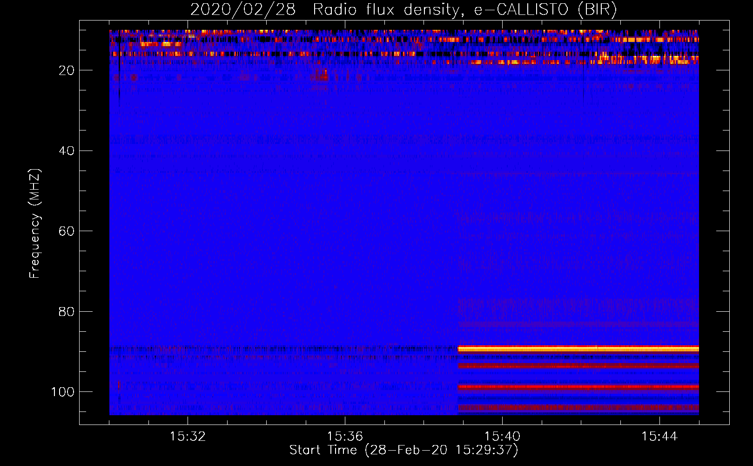
Task: Click the 'Frequency (MHZ)' y-axis label
Action: click(x=35, y=224)
